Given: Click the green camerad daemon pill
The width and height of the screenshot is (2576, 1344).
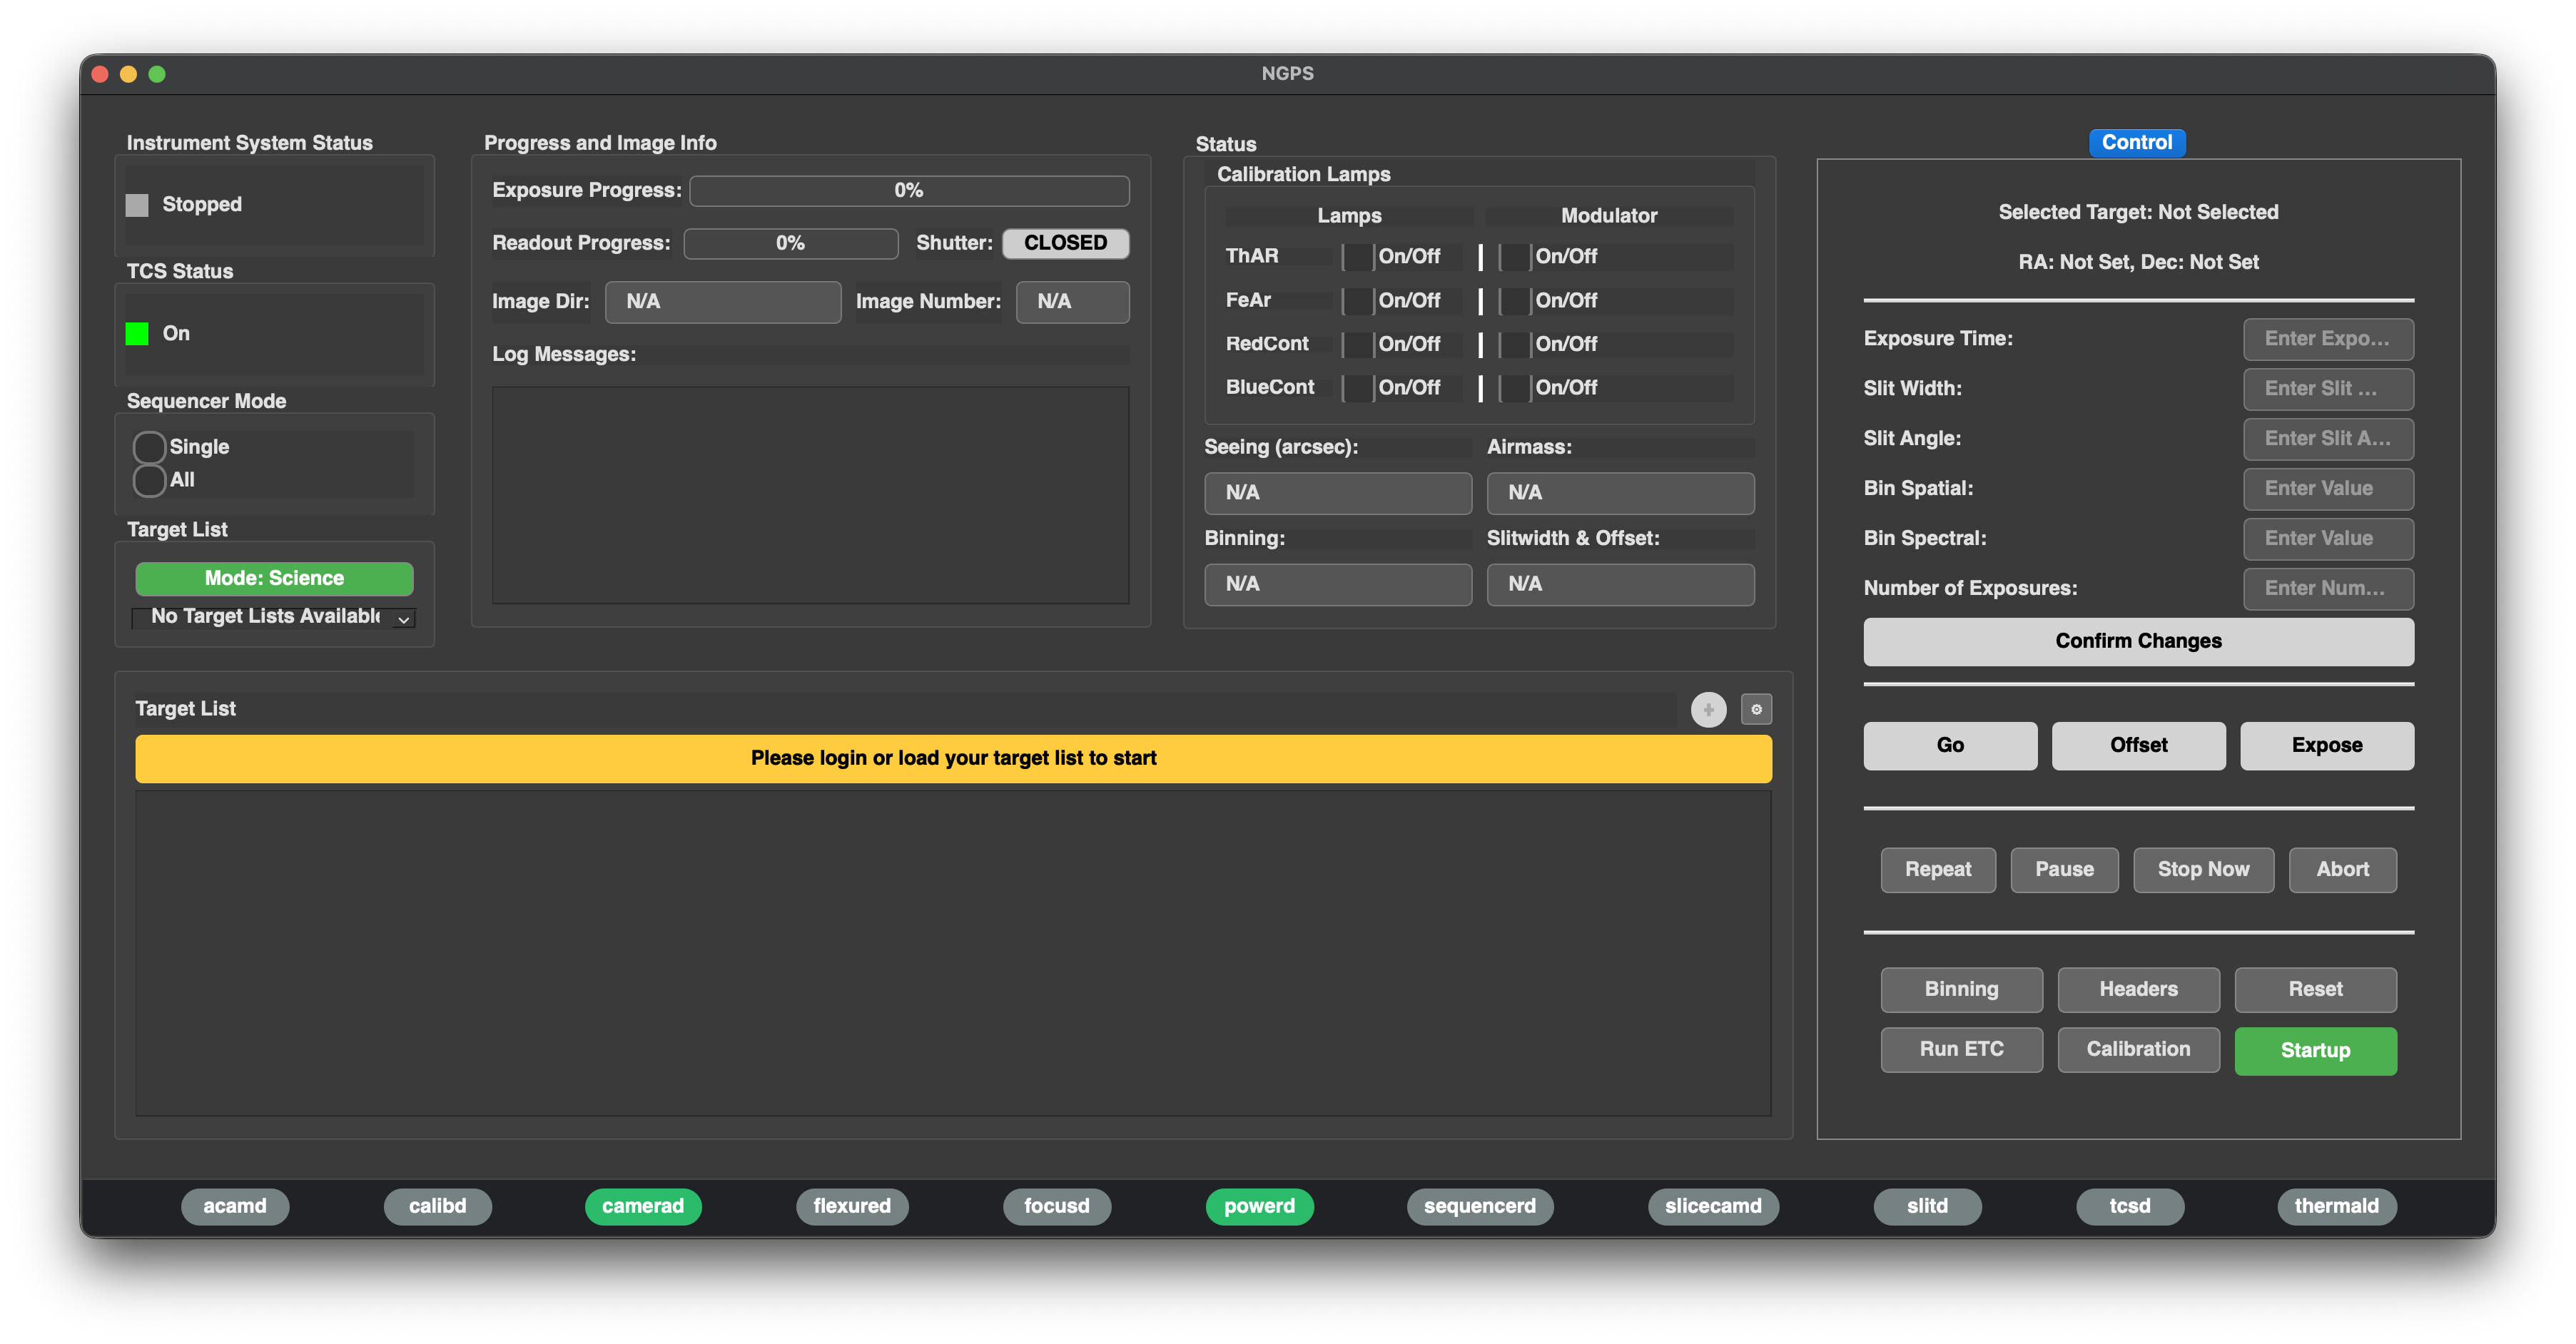Looking at the screenshot, I should click(643, 1207).
